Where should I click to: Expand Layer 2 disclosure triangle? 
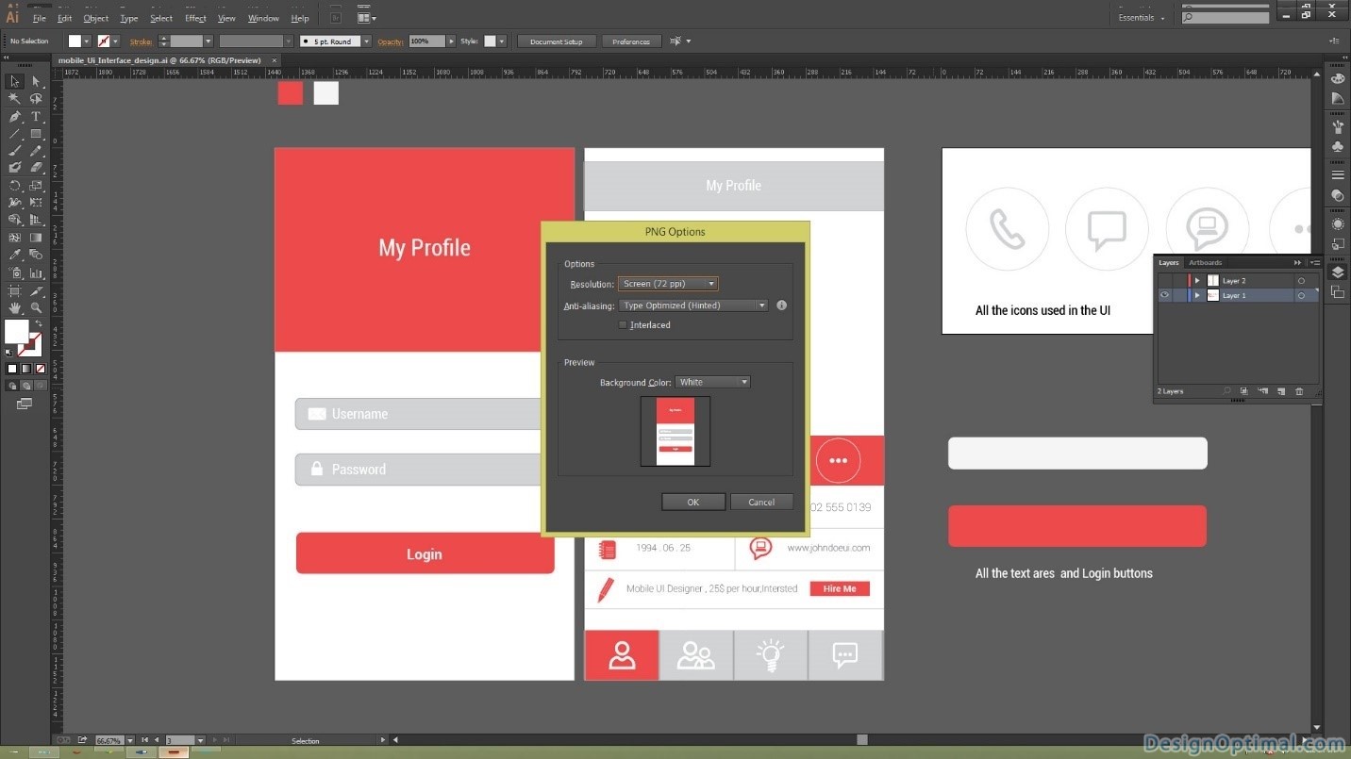click(1197, 281)
